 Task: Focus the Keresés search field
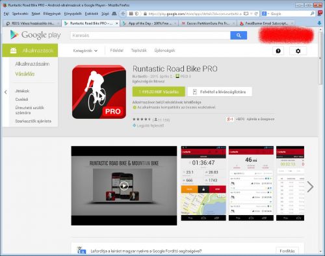150,35
